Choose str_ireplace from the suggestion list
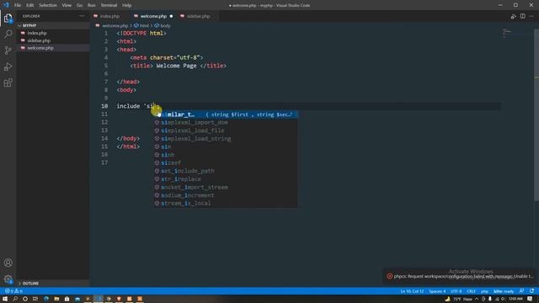This screenshot has width=539, height=303. [x=226, y=179]
